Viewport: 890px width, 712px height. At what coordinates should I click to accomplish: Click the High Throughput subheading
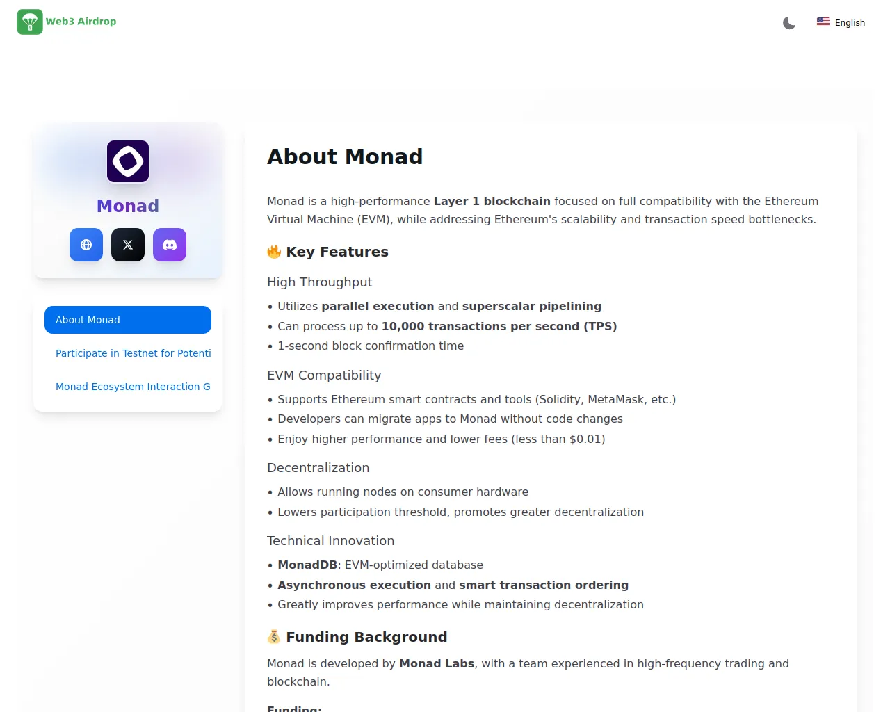tap(319, 282)
